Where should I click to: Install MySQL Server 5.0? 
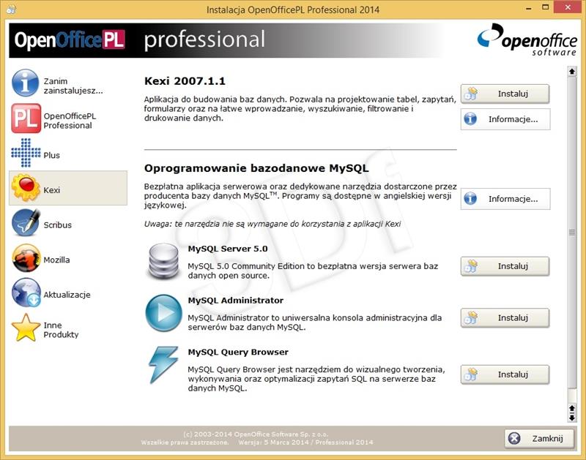tap(505, 266)
